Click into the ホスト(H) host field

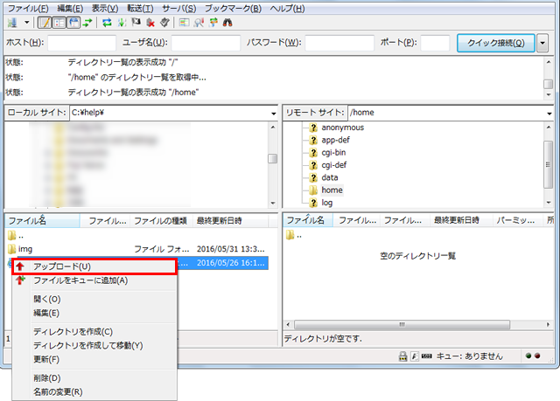(x=81, y=43)
